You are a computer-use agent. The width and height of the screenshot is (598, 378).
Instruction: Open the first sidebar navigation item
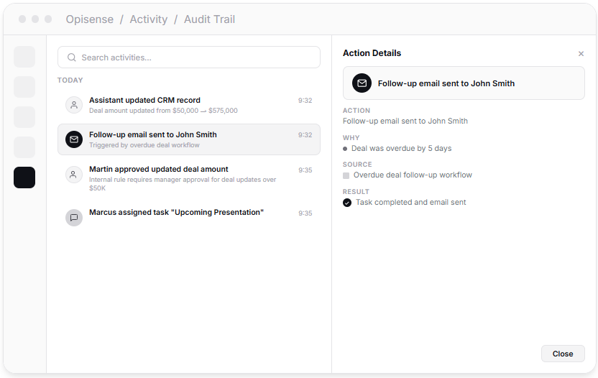(24, 57)
